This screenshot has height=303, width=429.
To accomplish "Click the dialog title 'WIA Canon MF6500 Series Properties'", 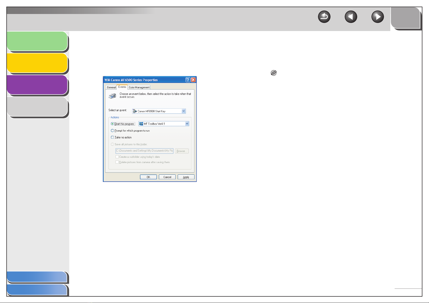I will 131,80.
